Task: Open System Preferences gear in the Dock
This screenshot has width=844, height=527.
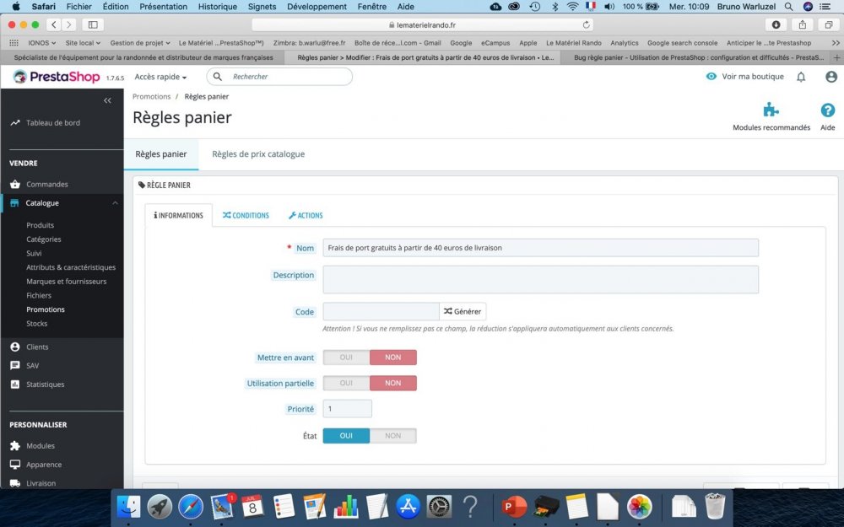Action: pos(439,507)
